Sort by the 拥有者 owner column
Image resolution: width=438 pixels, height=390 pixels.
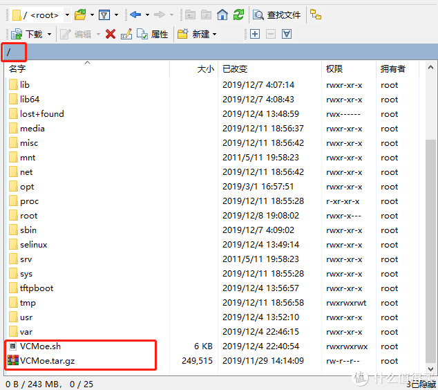coord(397,68)
